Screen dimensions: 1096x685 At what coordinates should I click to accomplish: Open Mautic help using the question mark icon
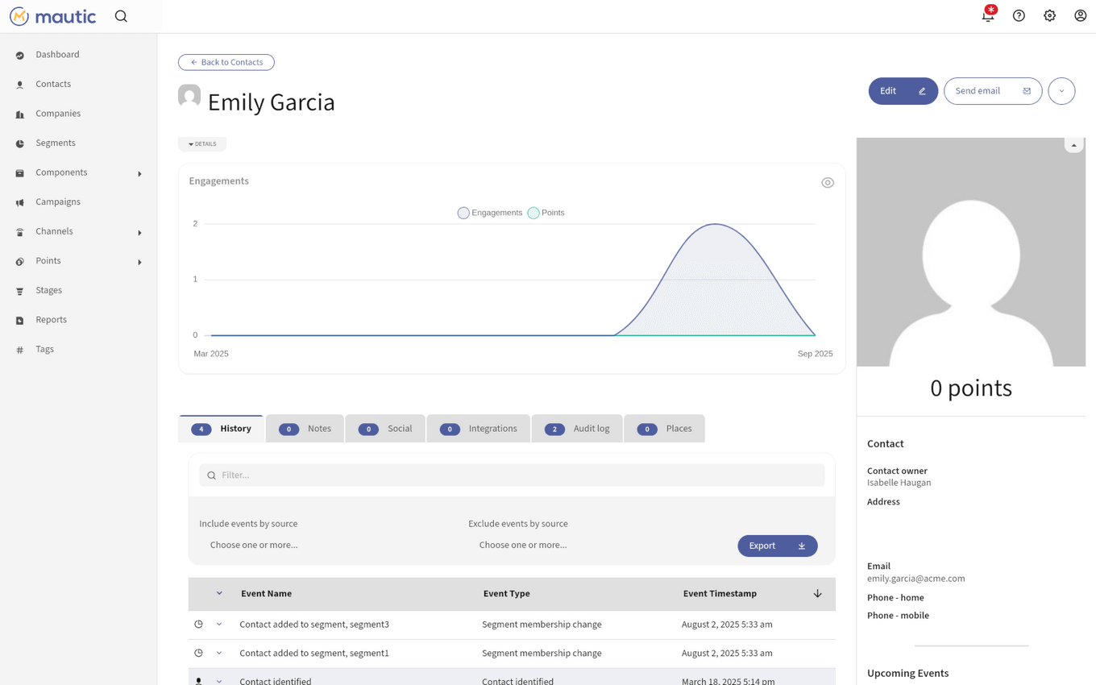(1019, 15)
